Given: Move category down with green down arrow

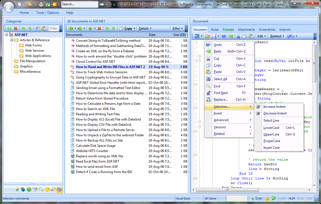Looking at the screenshot, I should coord(30,28).
